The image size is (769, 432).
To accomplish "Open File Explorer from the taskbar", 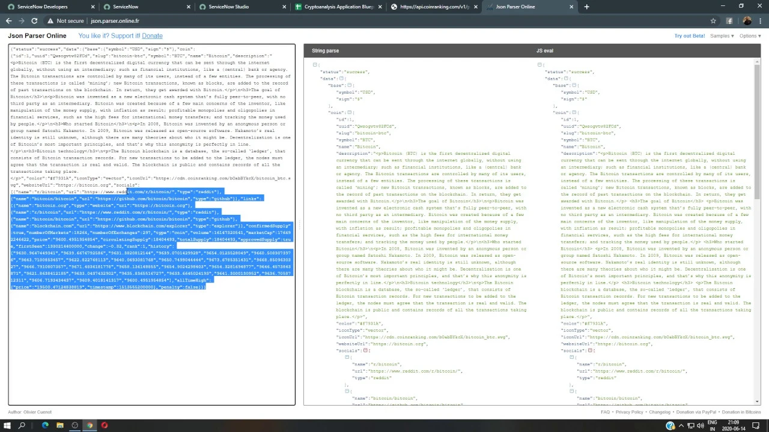I will coord(59,425).
